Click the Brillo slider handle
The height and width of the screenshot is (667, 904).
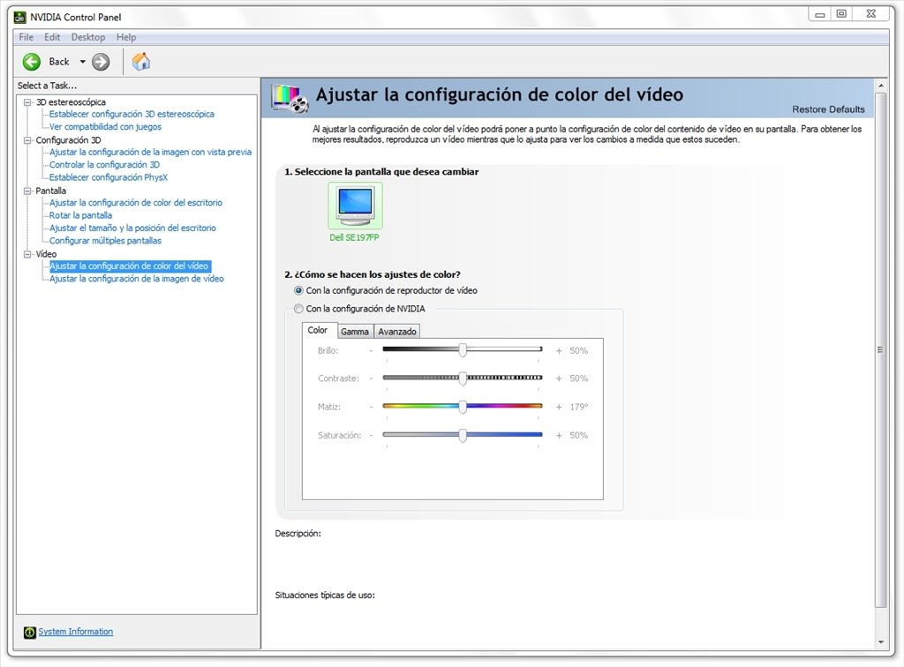[x=463, y=349]
